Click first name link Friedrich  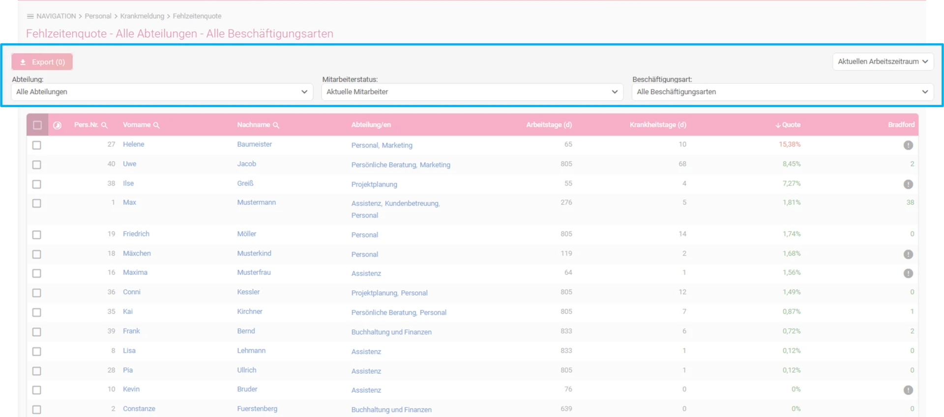[136, 234]
